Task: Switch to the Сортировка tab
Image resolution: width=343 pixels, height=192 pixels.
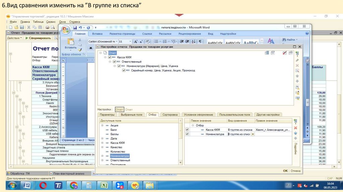Action: (170, 114)
